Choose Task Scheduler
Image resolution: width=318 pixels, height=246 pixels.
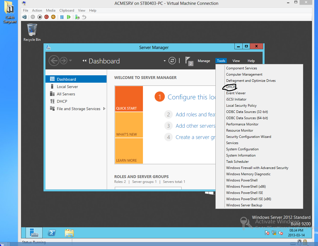[238, 162]
